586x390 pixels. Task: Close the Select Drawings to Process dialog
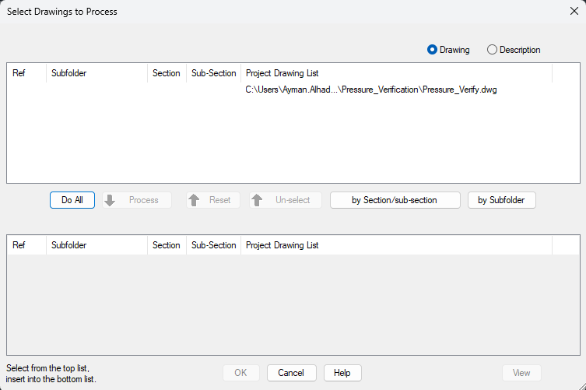(x=574, y=11)
